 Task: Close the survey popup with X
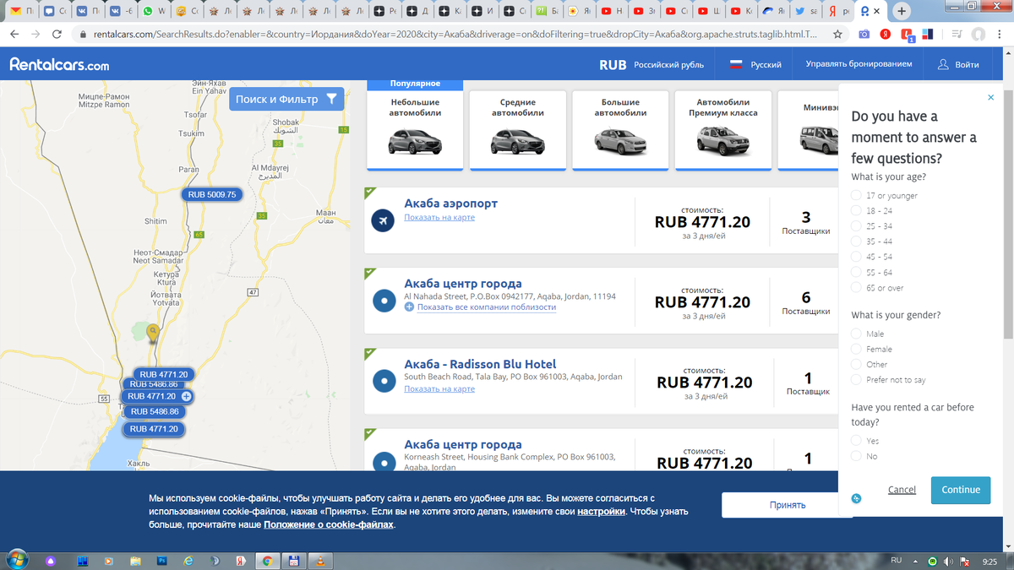click(x=990, y=98)
